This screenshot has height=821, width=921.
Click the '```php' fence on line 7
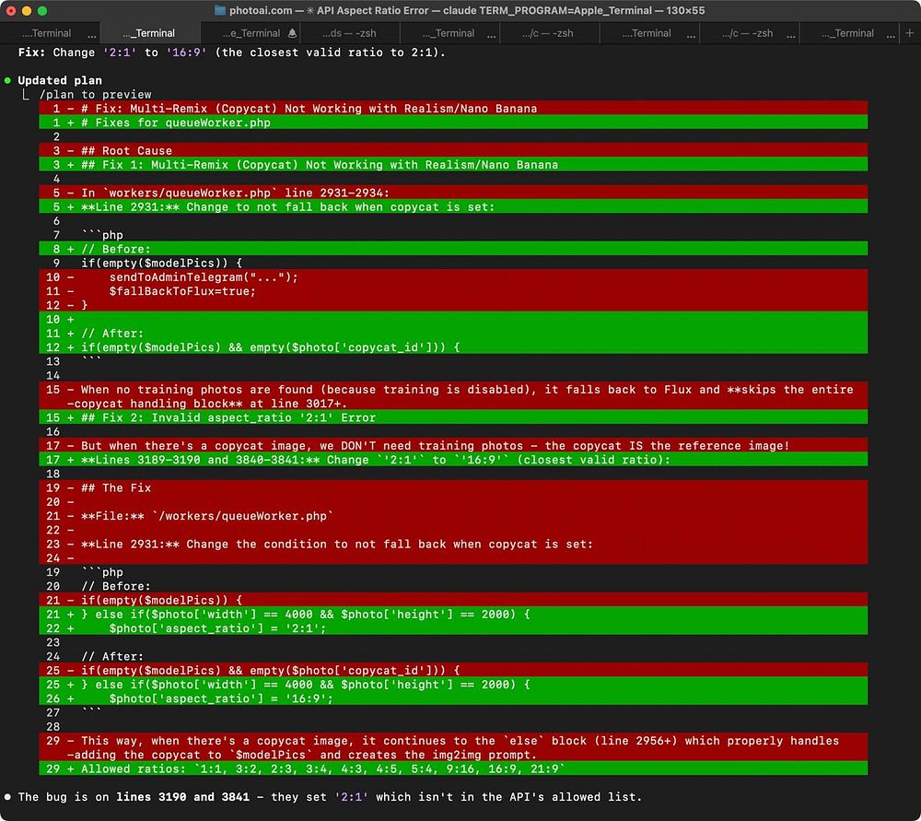pos(102,234)
